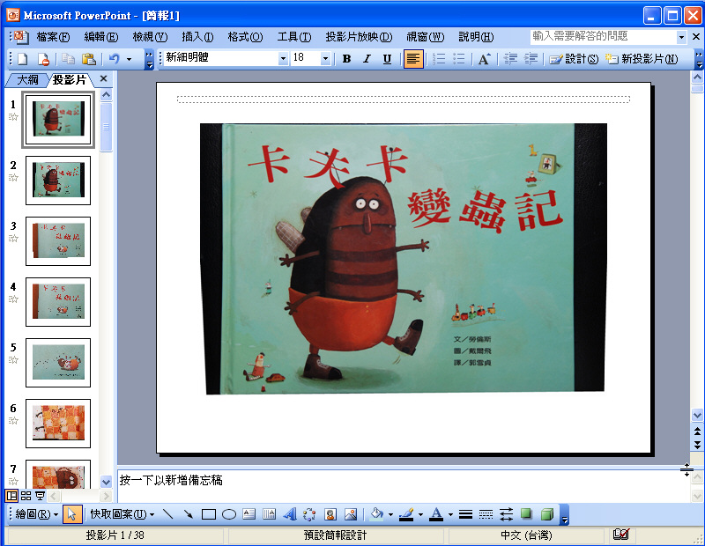
Task: Click the 設計 (Design) button
Action: point(574,59)
